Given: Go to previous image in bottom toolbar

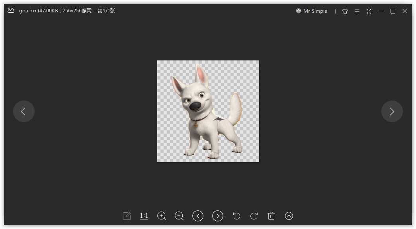Looking at the screenshot, I should (x=198, y=216).
